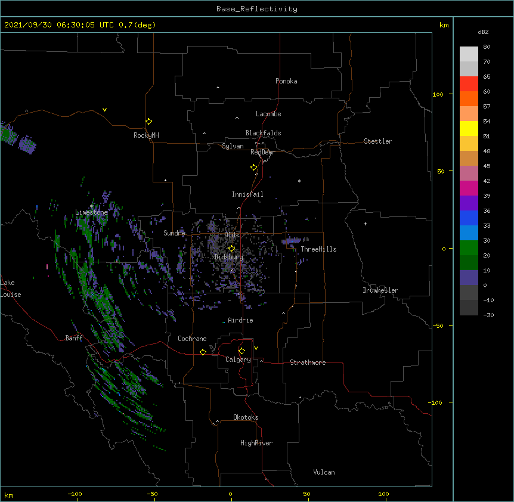Click the green 30 dBZ color swatch
The image size is (514, 502).
pyautogui.click(x=469, y=248)
